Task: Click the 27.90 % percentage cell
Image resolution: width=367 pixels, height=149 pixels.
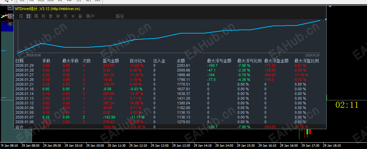Action: pos(137,122)
